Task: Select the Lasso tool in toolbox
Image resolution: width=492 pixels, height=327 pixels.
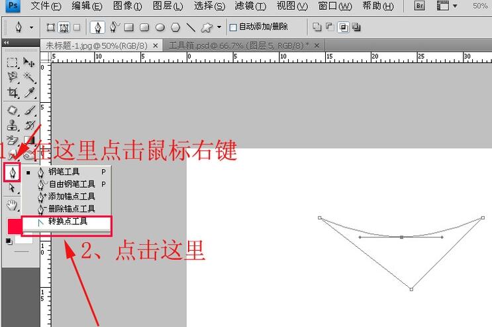Action: [x=12, y=78]
